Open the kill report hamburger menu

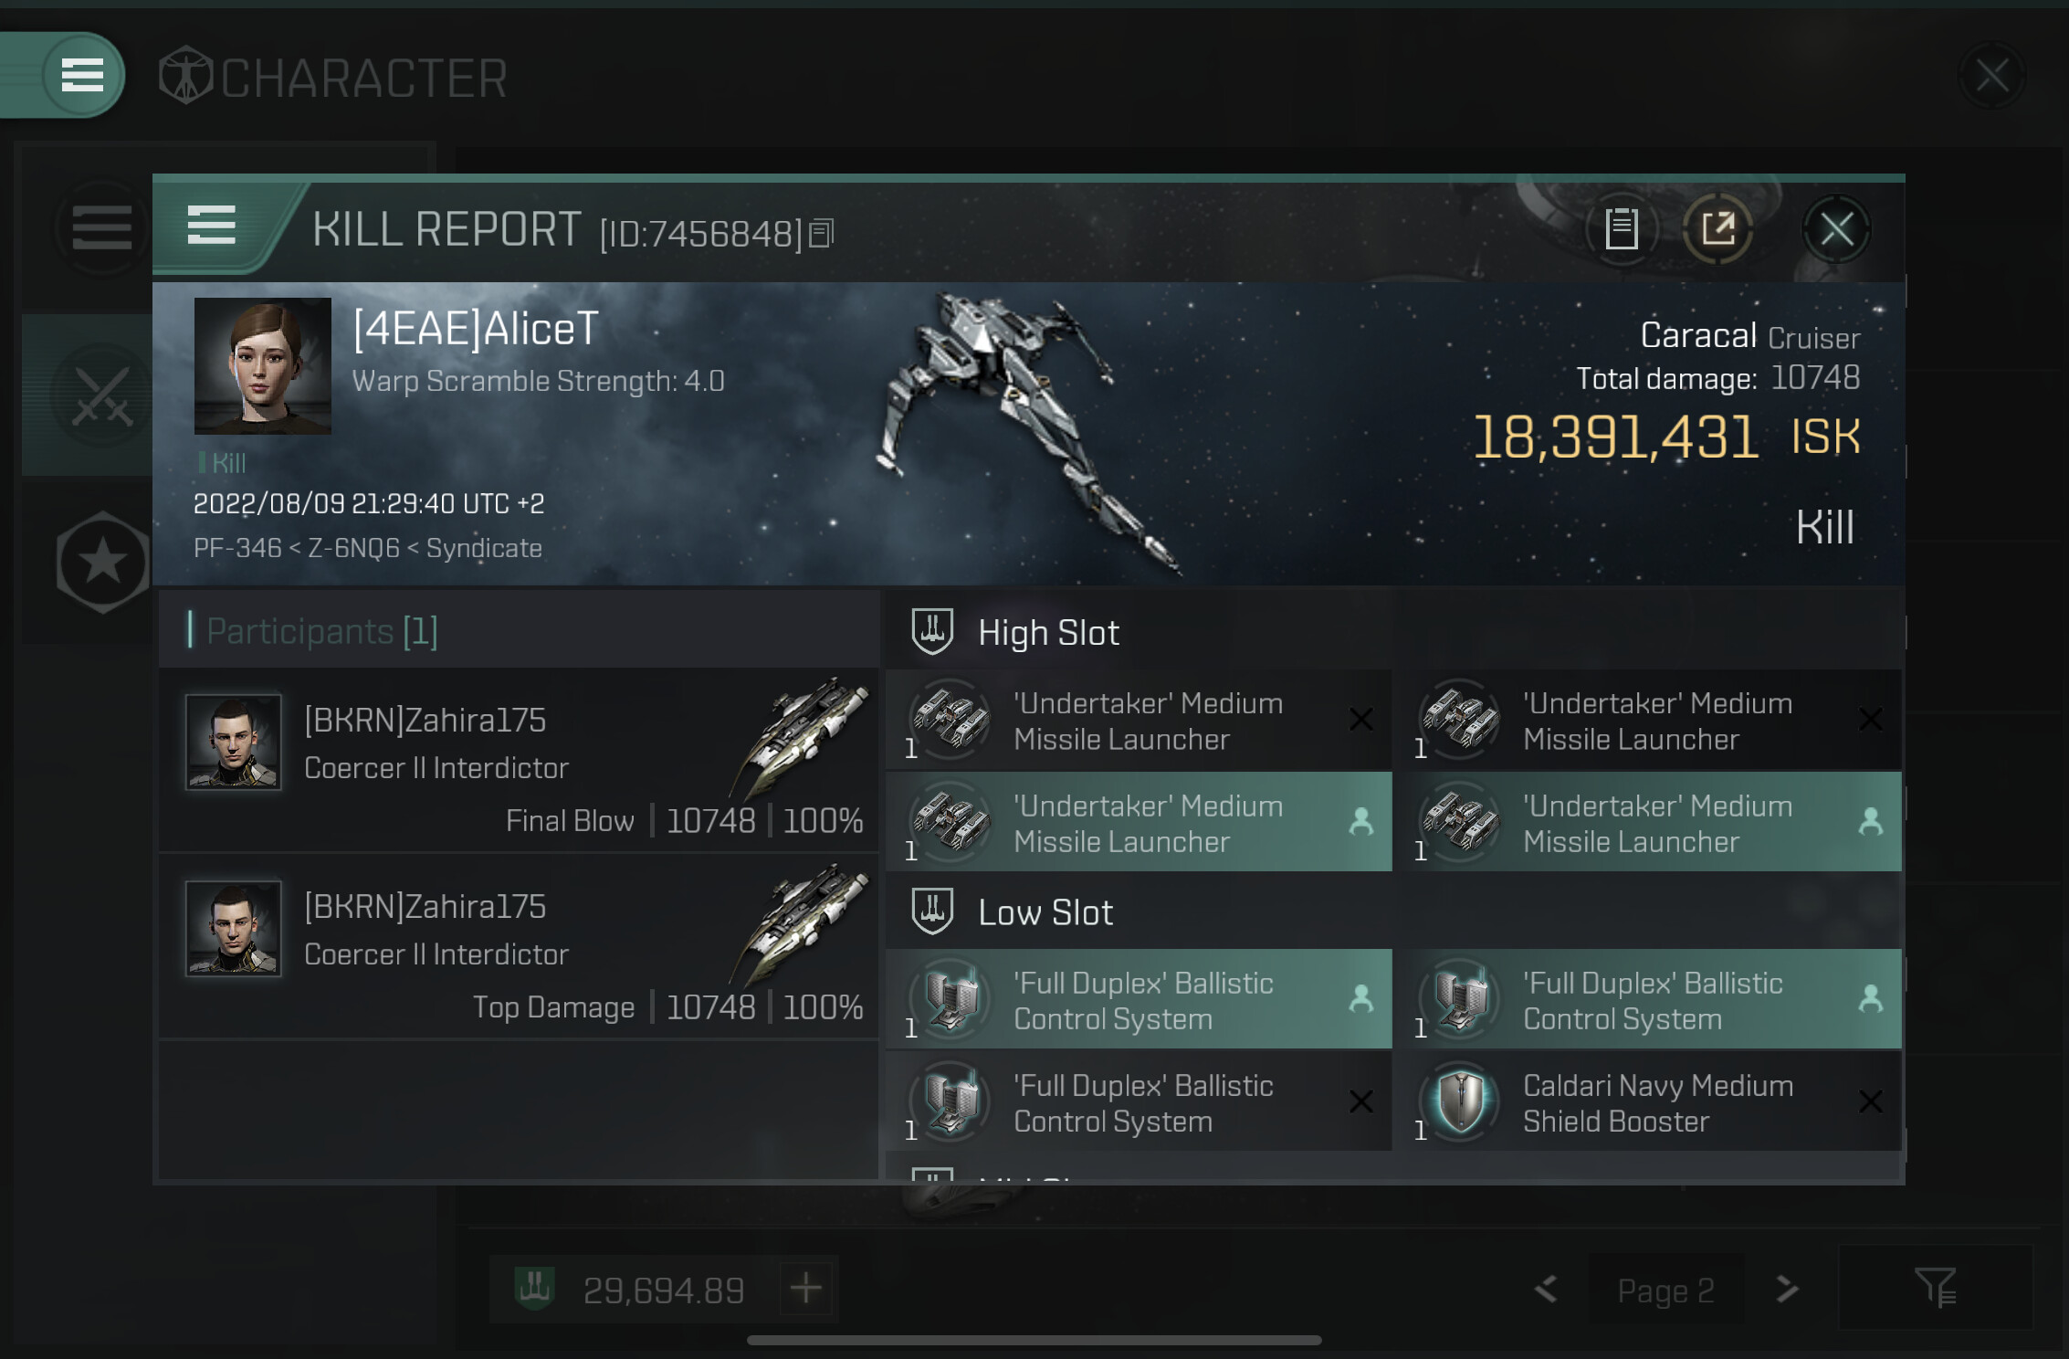[211, 225]
